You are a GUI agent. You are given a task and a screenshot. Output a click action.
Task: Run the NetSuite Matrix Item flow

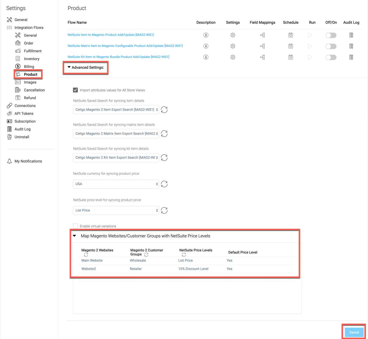[310, 46]
